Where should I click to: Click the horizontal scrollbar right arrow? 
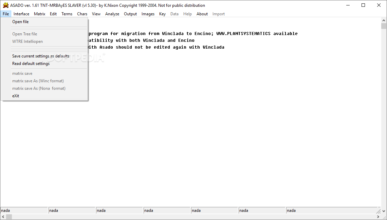(378, 217)
